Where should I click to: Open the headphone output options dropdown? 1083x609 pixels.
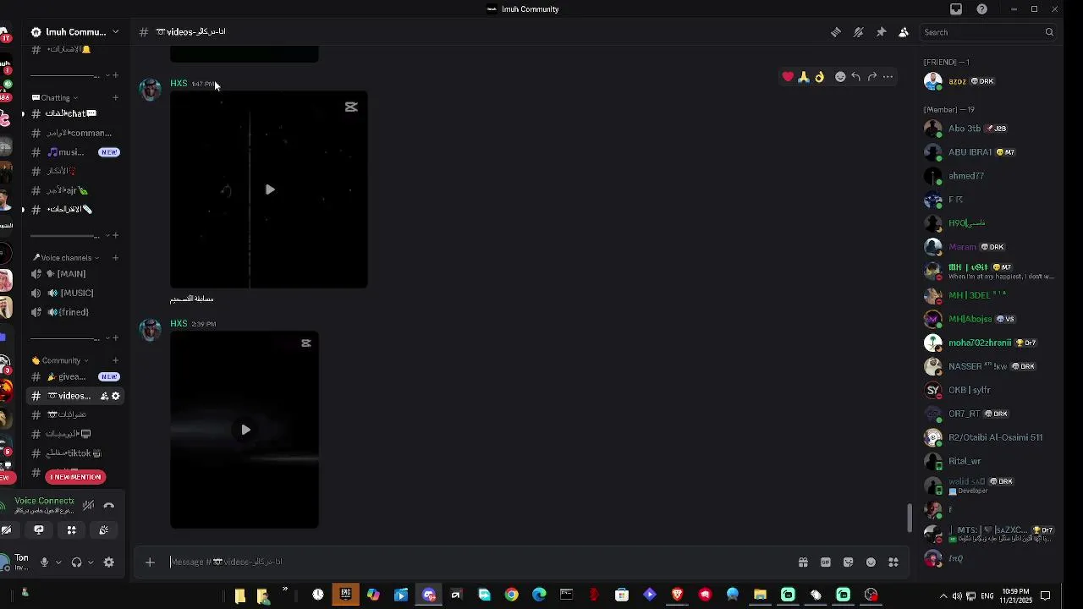pyautogui.click(x=91, y=562)
